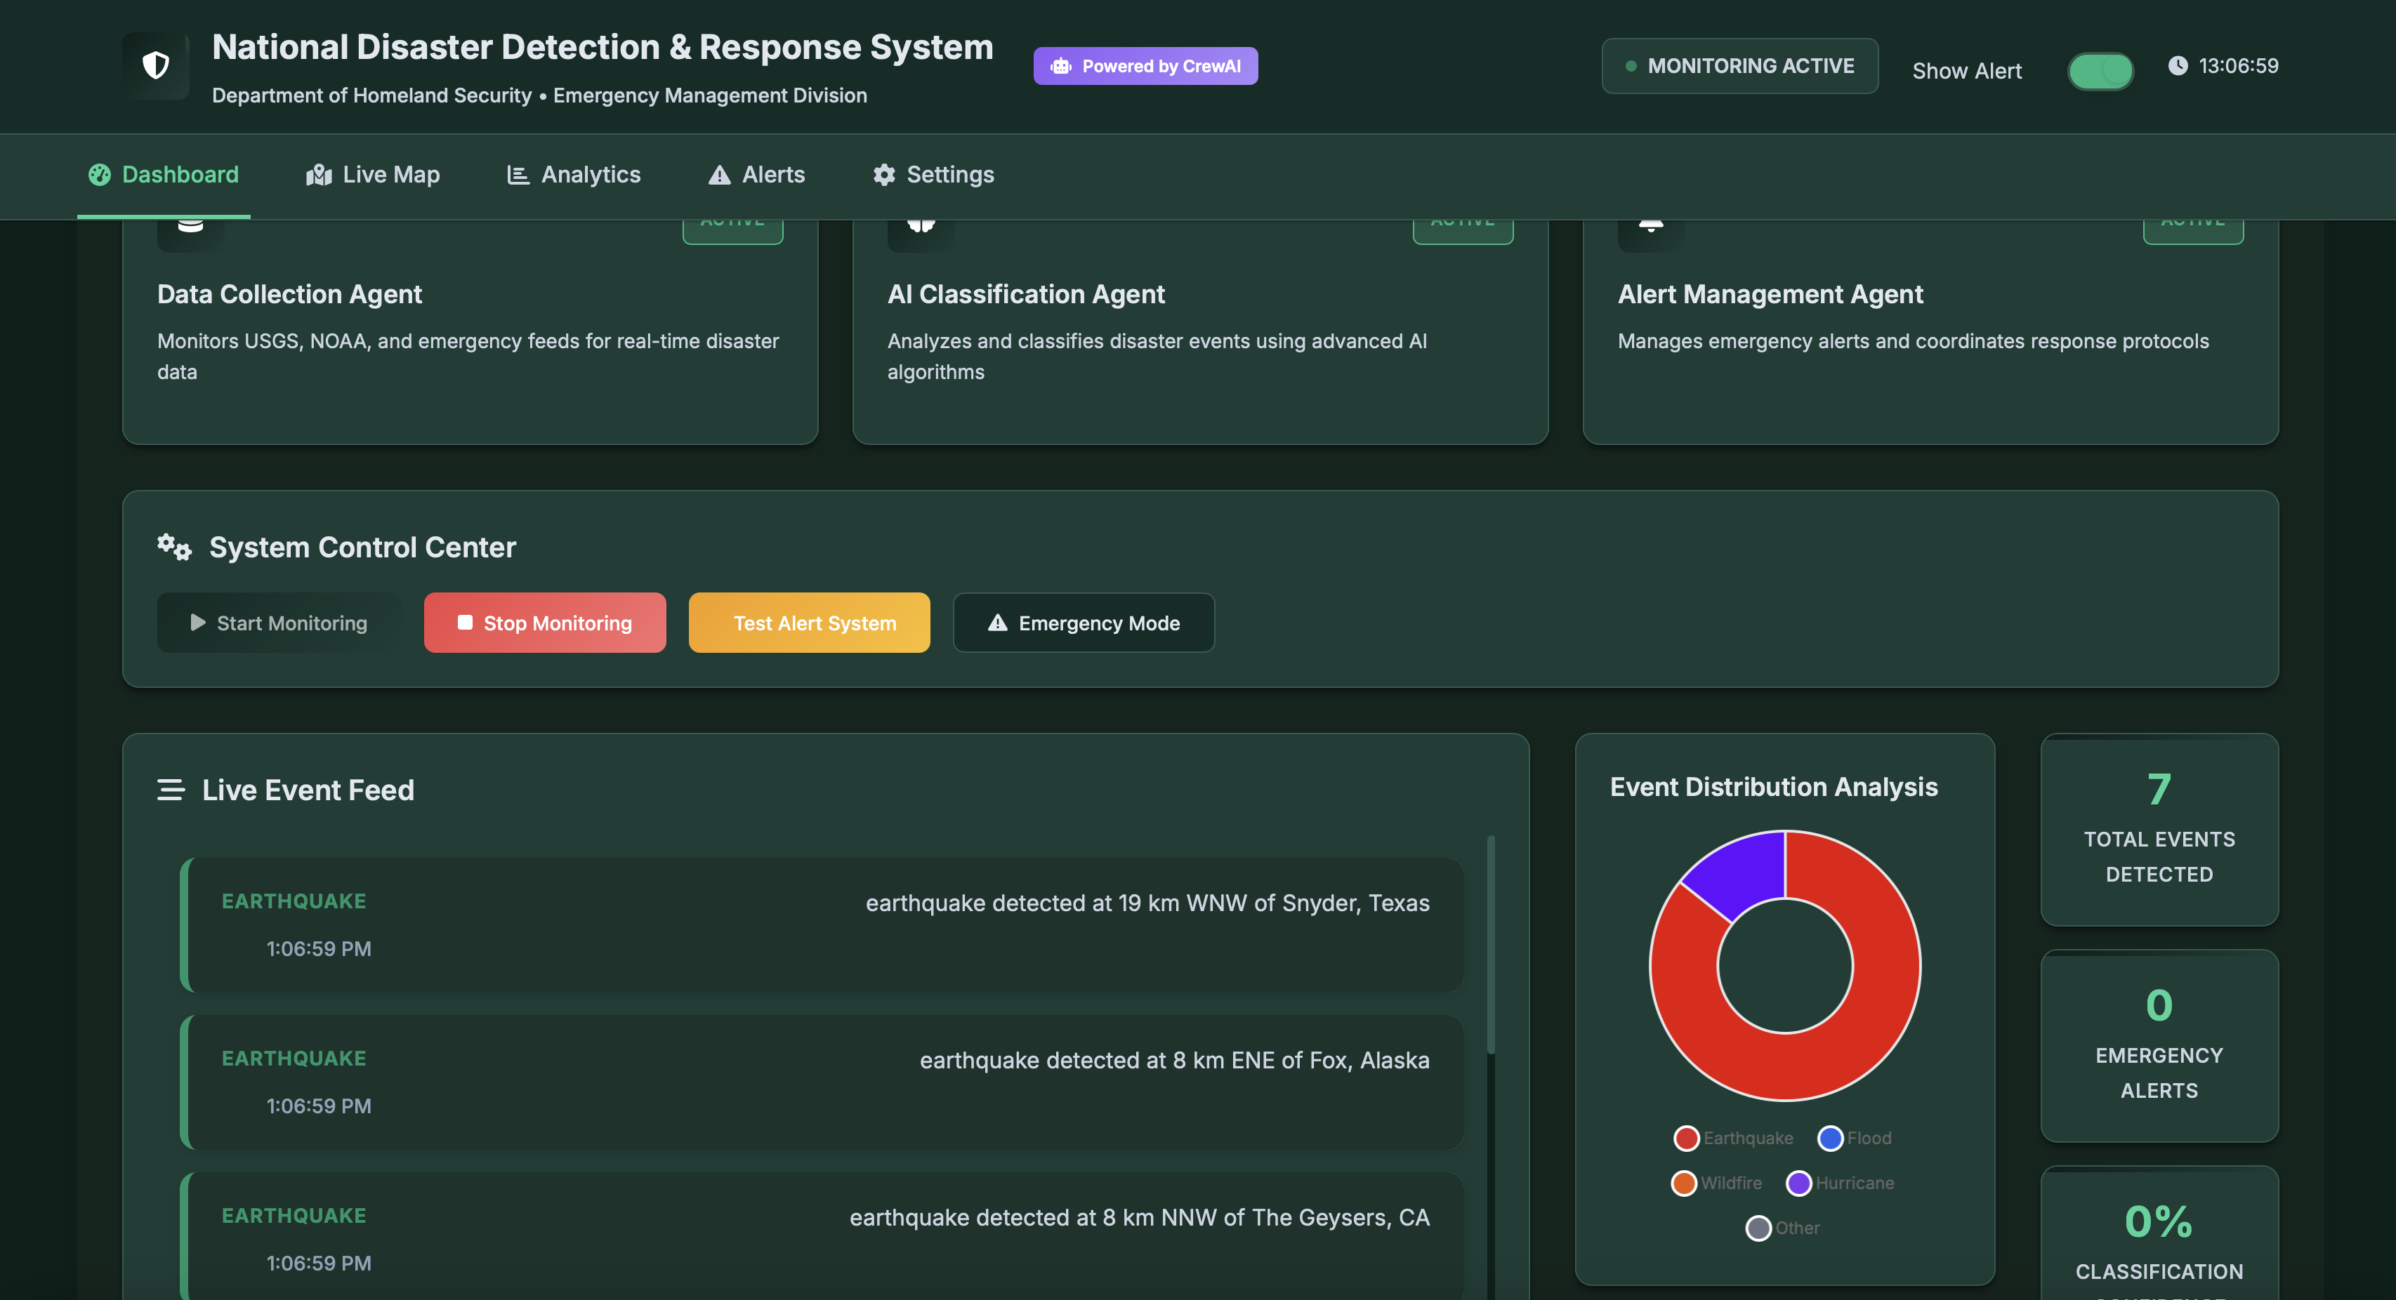Image resolution: width=2396 pixels, height=1300 pixels.
Task: Click the shield logo icon in header
Action: click(155, 65)
